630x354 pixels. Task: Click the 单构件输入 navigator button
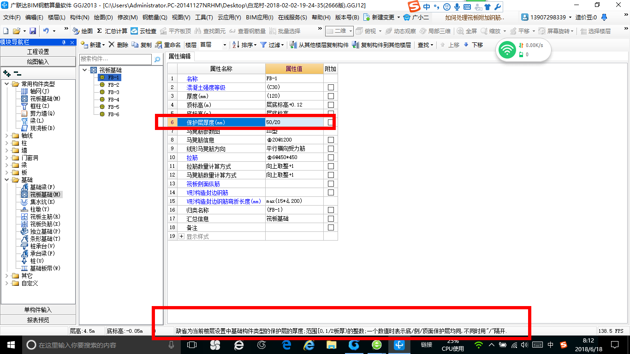pos(38,310)
